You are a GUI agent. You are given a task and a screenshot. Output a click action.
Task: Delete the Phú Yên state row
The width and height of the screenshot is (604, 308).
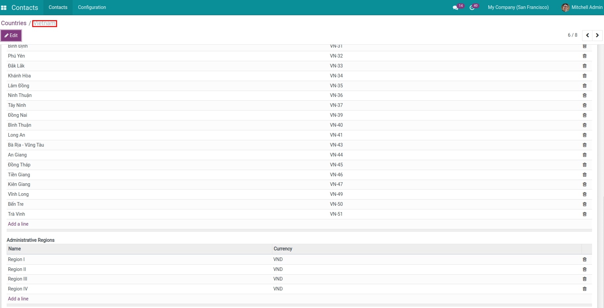[x=584, y=56]
